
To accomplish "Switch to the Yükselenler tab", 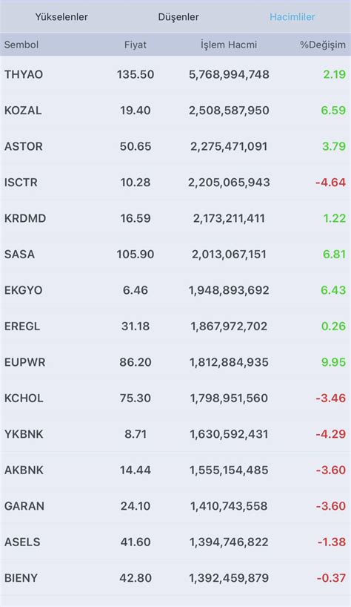I will click(x=61, y=17).
